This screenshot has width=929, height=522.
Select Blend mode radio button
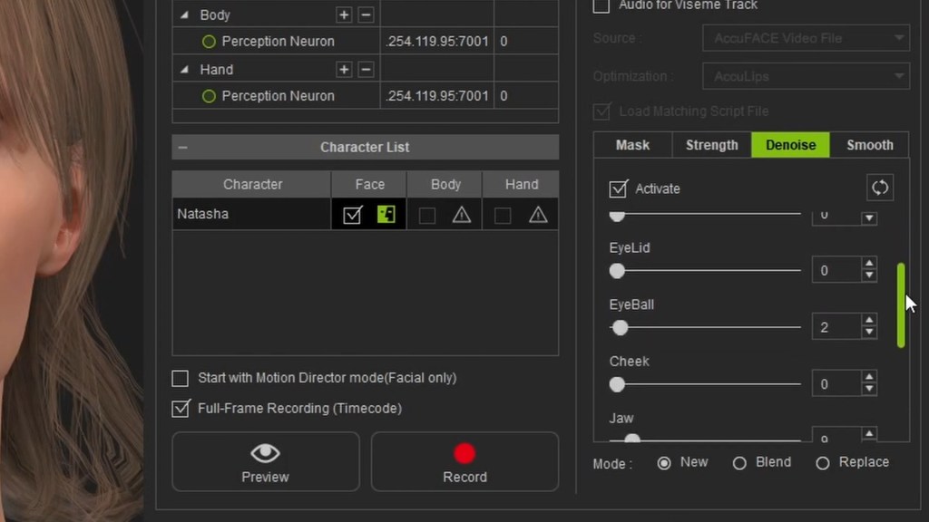click(x=739, y=463)
